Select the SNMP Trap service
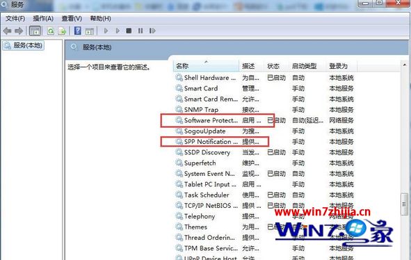The image size is (411, 260). [x=201, y=110]
